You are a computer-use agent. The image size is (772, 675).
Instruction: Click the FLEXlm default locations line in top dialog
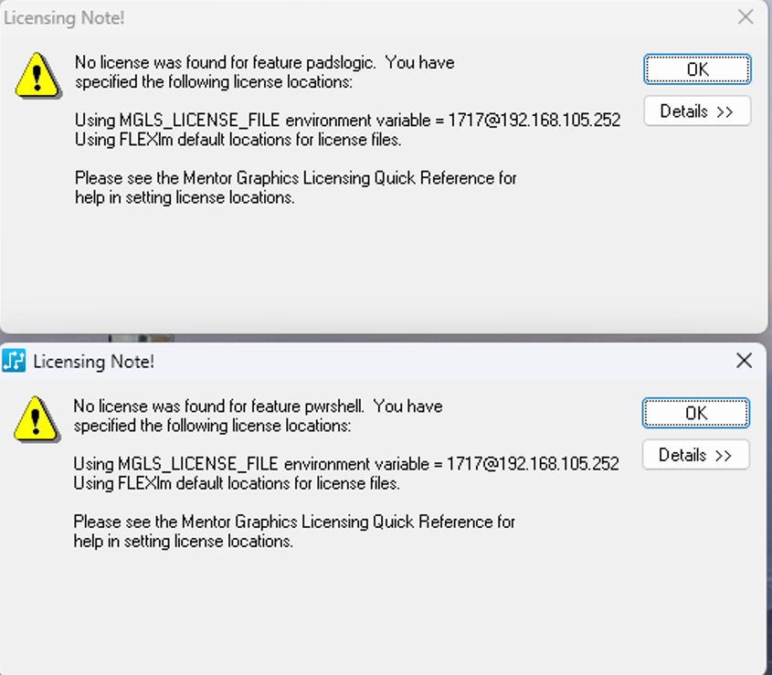[238, 140]
